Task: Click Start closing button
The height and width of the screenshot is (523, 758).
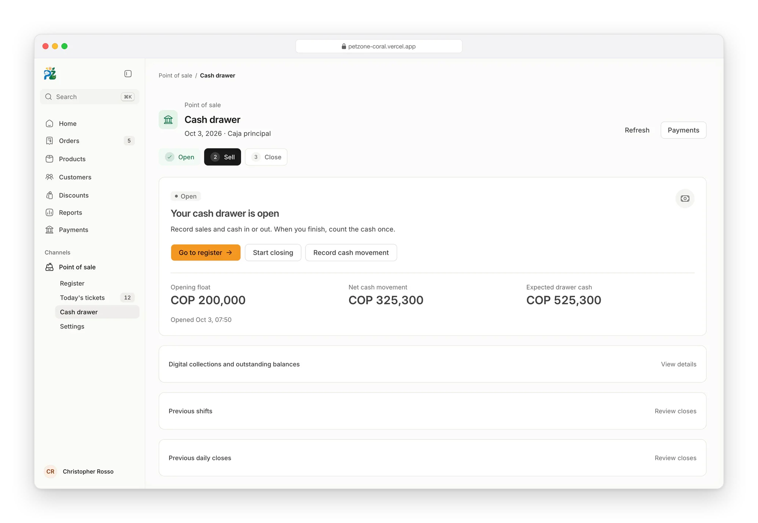Action: 273,252
